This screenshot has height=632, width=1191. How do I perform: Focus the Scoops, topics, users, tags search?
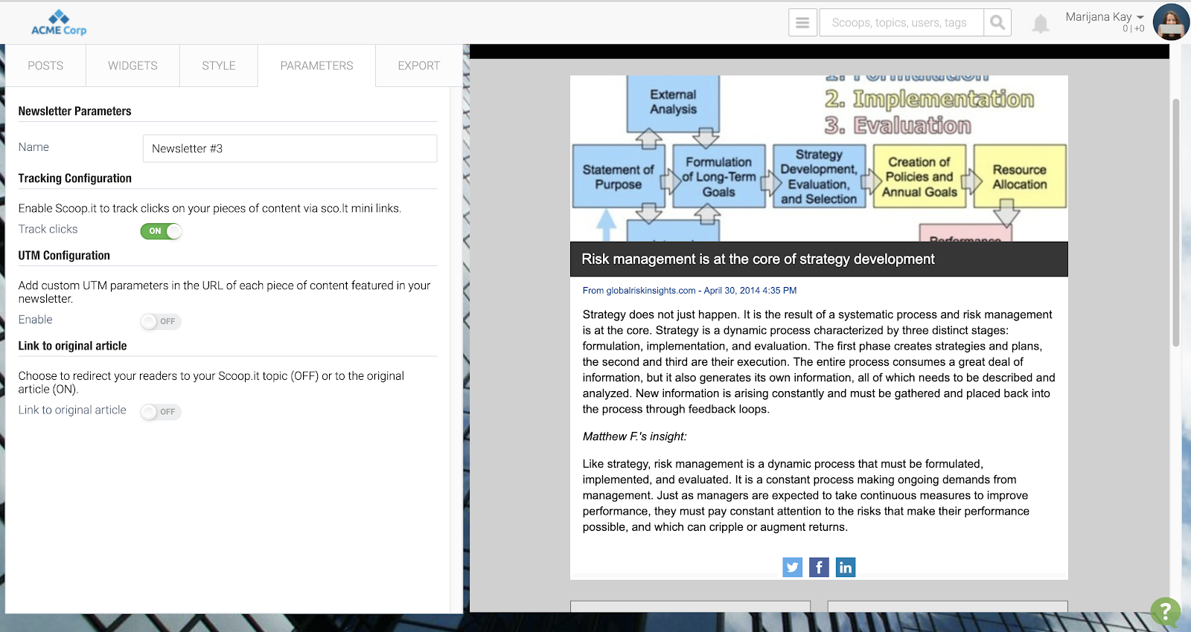901,23
